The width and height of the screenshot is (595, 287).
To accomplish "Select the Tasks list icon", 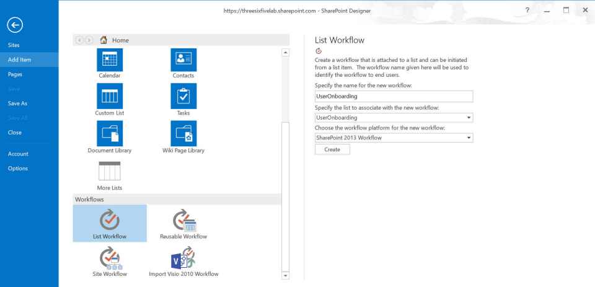I will [183, 97].
